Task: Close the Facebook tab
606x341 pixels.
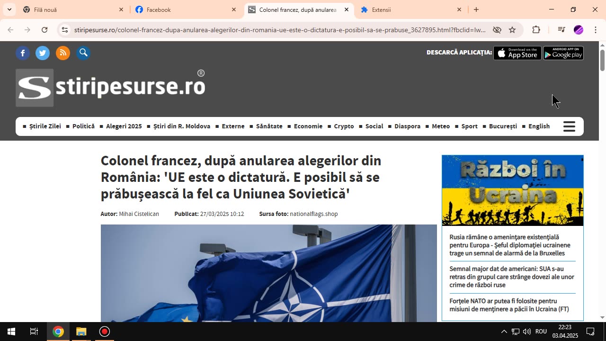Action: [234, 9]
